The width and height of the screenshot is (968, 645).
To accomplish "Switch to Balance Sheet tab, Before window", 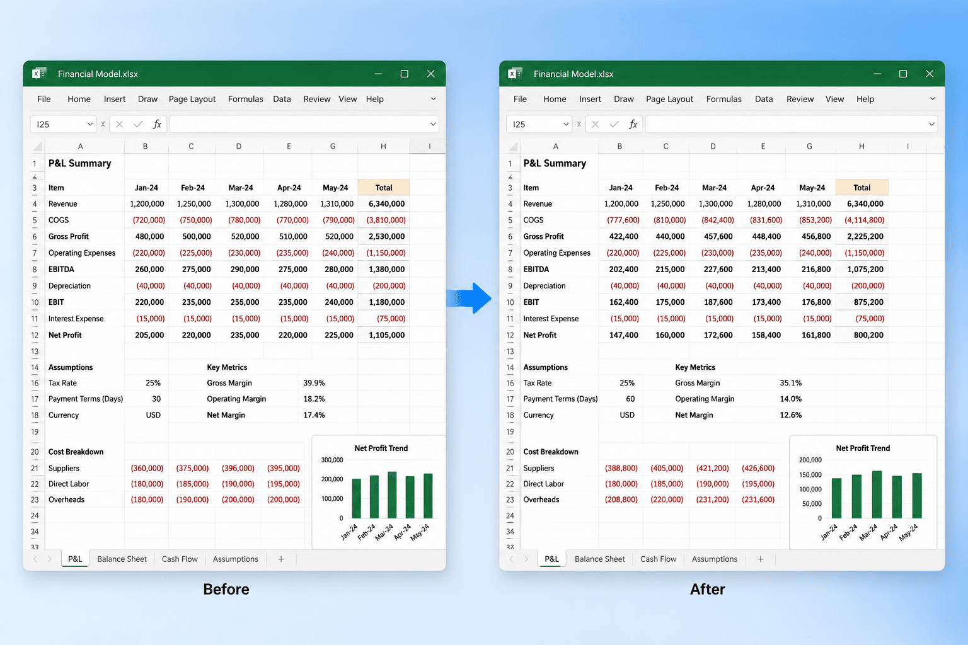I will [122, 559].
